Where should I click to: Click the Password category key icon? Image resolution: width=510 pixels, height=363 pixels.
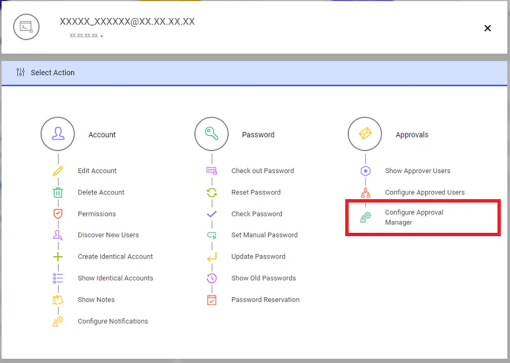point(212,134)
